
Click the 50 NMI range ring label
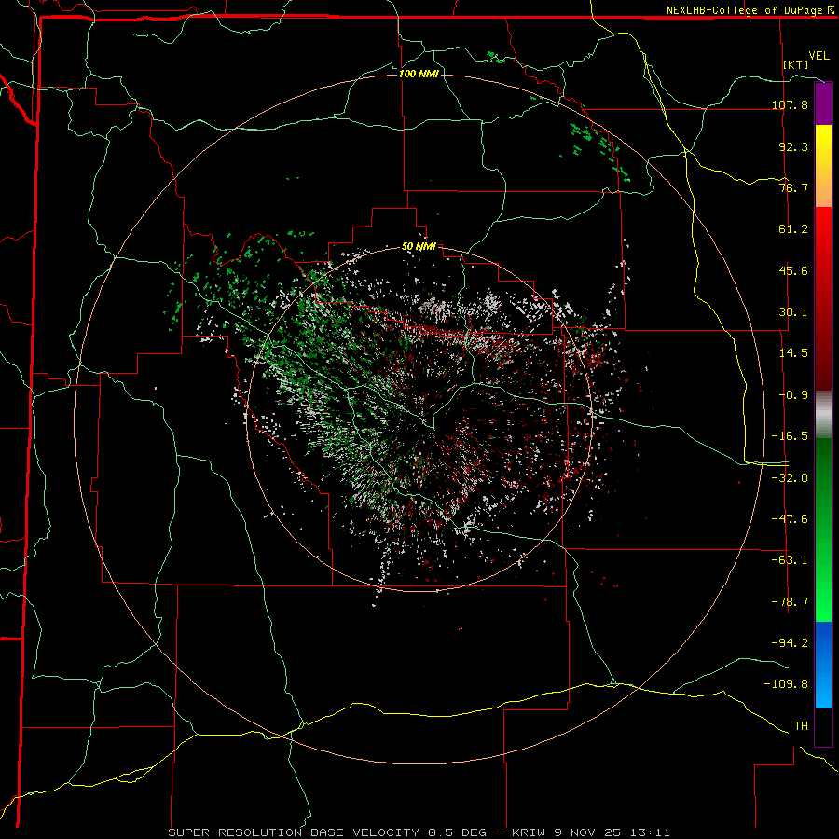419,247
